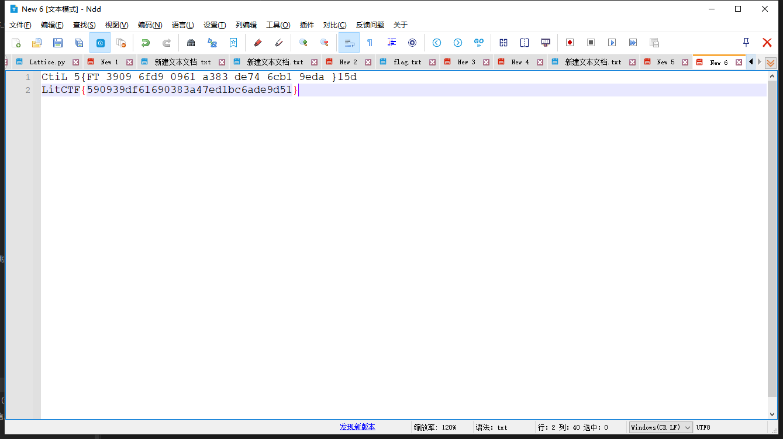
Task: Toggle show all characters pilcrow button
Action: point(370,43)
